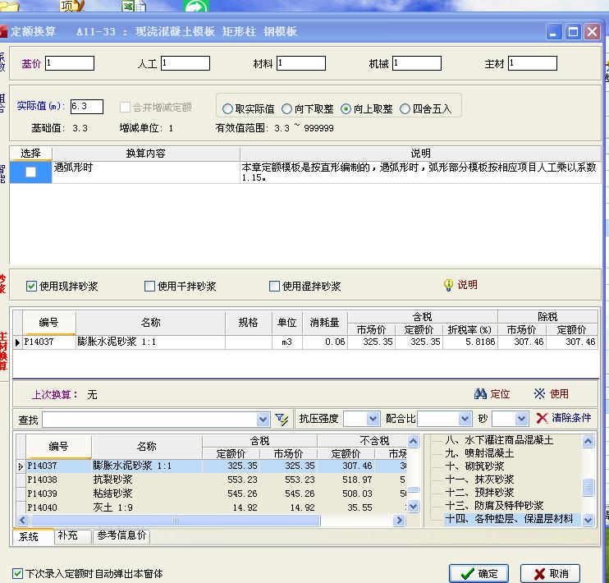Click the tree panel scroll down arrow

[588, 520]
